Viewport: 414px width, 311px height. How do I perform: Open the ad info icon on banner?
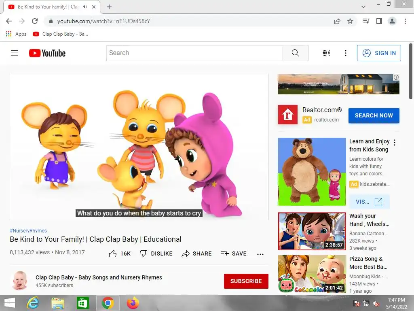click(396, 77)
